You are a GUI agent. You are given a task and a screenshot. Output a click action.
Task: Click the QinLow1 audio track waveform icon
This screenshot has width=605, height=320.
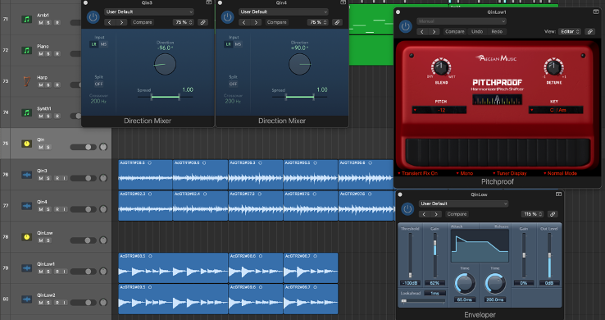tap(26, 267)
